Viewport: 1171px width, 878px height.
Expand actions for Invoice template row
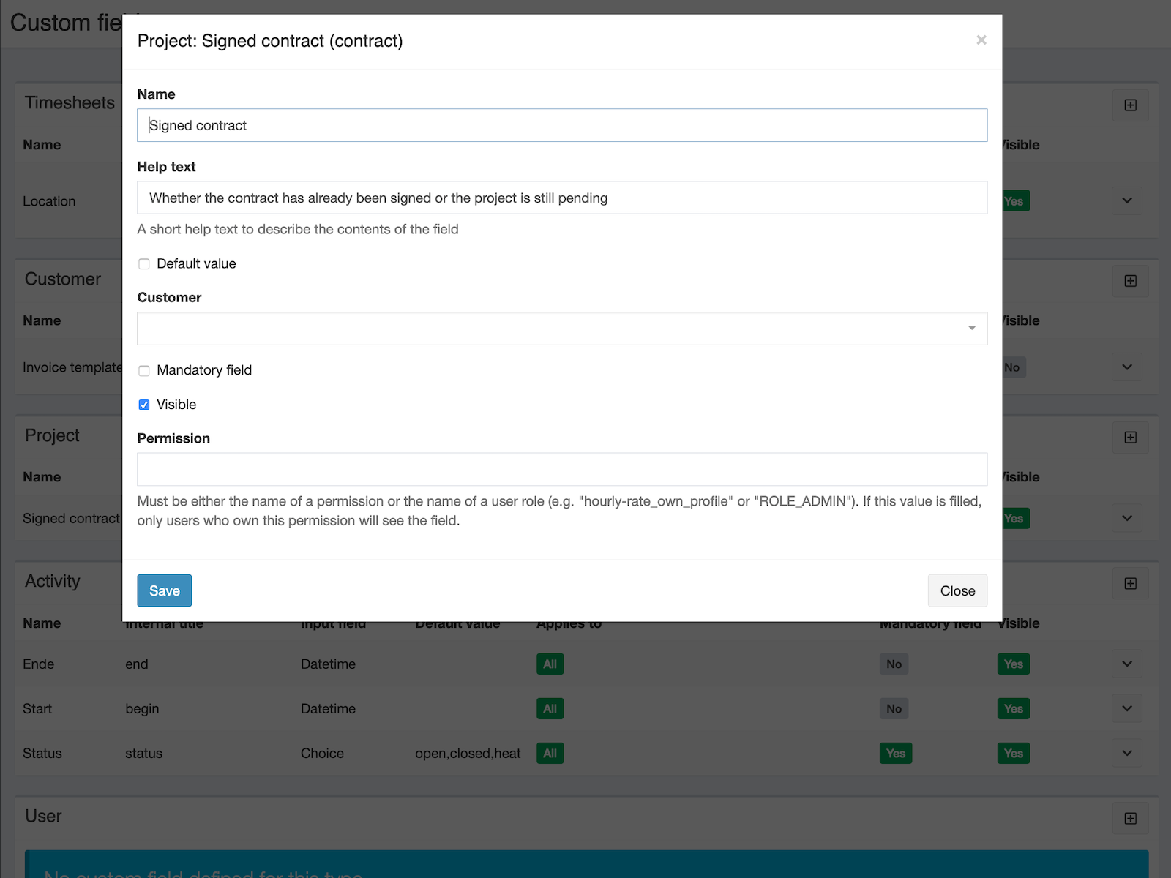(x=1127, y=367)
